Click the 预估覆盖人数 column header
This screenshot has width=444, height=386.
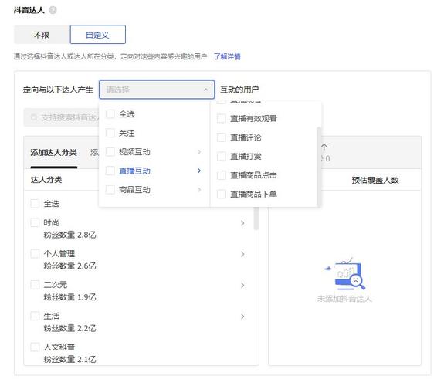[x=375, y=180]
